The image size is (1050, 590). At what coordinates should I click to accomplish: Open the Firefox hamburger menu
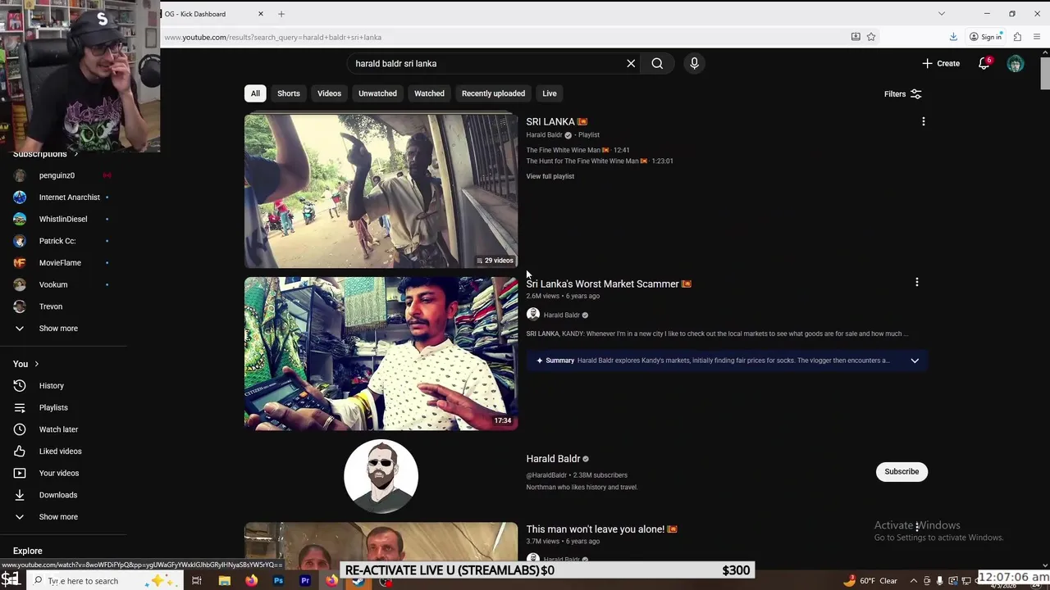pos(1038,37)
